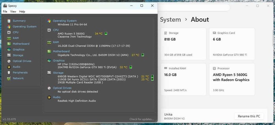
Task: Open the Motherboard heading link in summary
Action: pyautogui.click(x=61, y=51)
